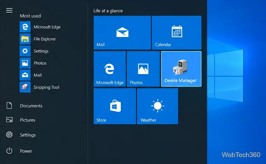Open the Mail live tile
The width and height of the screenshot is (266, 164).
[122, 33]
